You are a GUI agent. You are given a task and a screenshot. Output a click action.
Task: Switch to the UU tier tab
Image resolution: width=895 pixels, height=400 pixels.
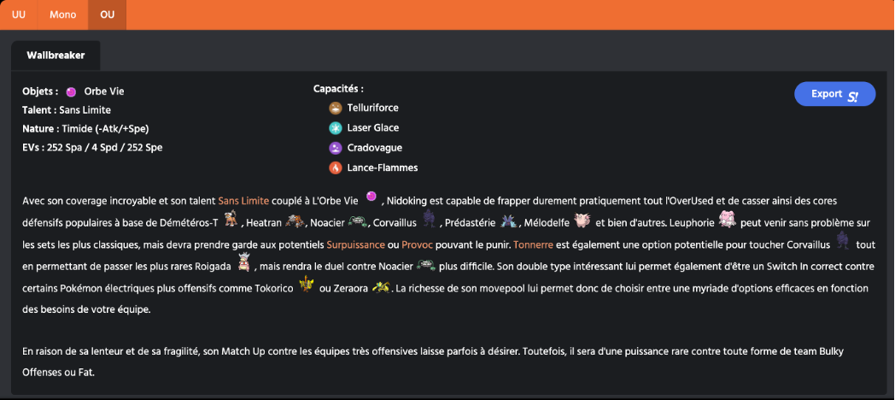[x=18, y=15]
